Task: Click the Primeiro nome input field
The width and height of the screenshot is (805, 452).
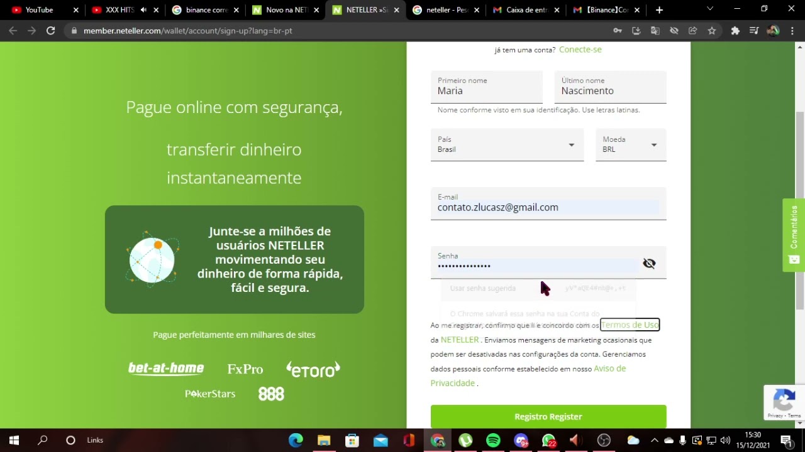Action: point(486,87)
